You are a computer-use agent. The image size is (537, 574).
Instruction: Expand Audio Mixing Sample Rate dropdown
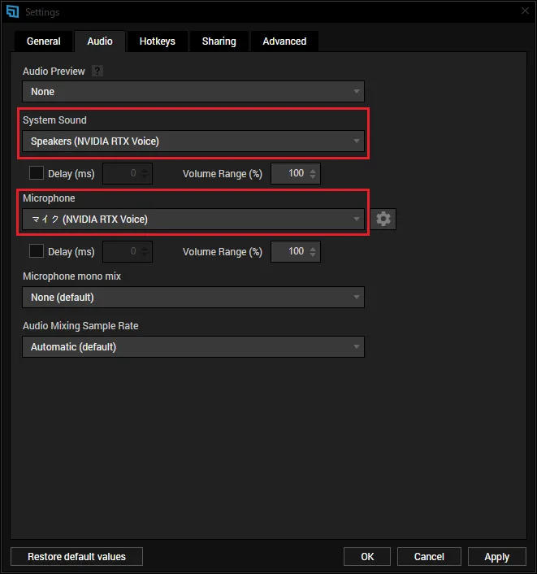[193, 346]
